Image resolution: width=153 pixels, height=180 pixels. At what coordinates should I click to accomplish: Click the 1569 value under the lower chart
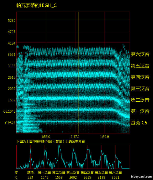tap(59, 177)
